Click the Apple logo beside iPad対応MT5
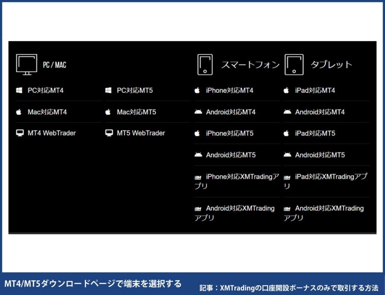The width and height of the screenshot is (385, 295). point(286,134)
